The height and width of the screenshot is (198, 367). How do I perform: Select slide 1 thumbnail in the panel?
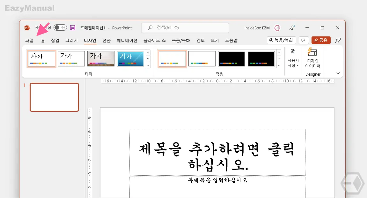coord(54,97)
